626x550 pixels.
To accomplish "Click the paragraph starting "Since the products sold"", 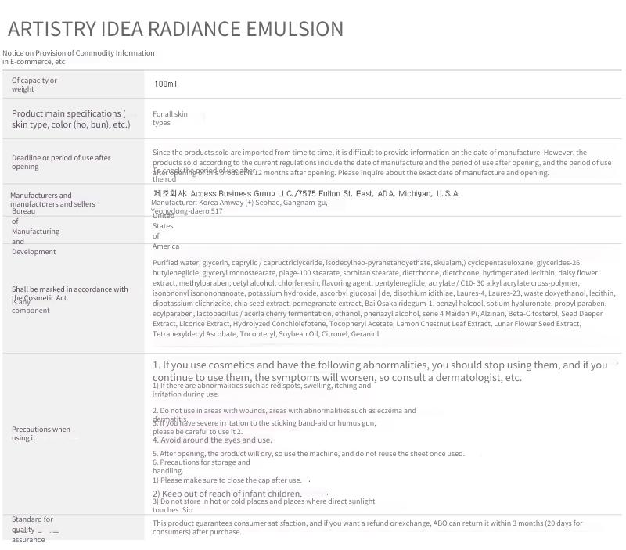I will [x=382, y=163].
